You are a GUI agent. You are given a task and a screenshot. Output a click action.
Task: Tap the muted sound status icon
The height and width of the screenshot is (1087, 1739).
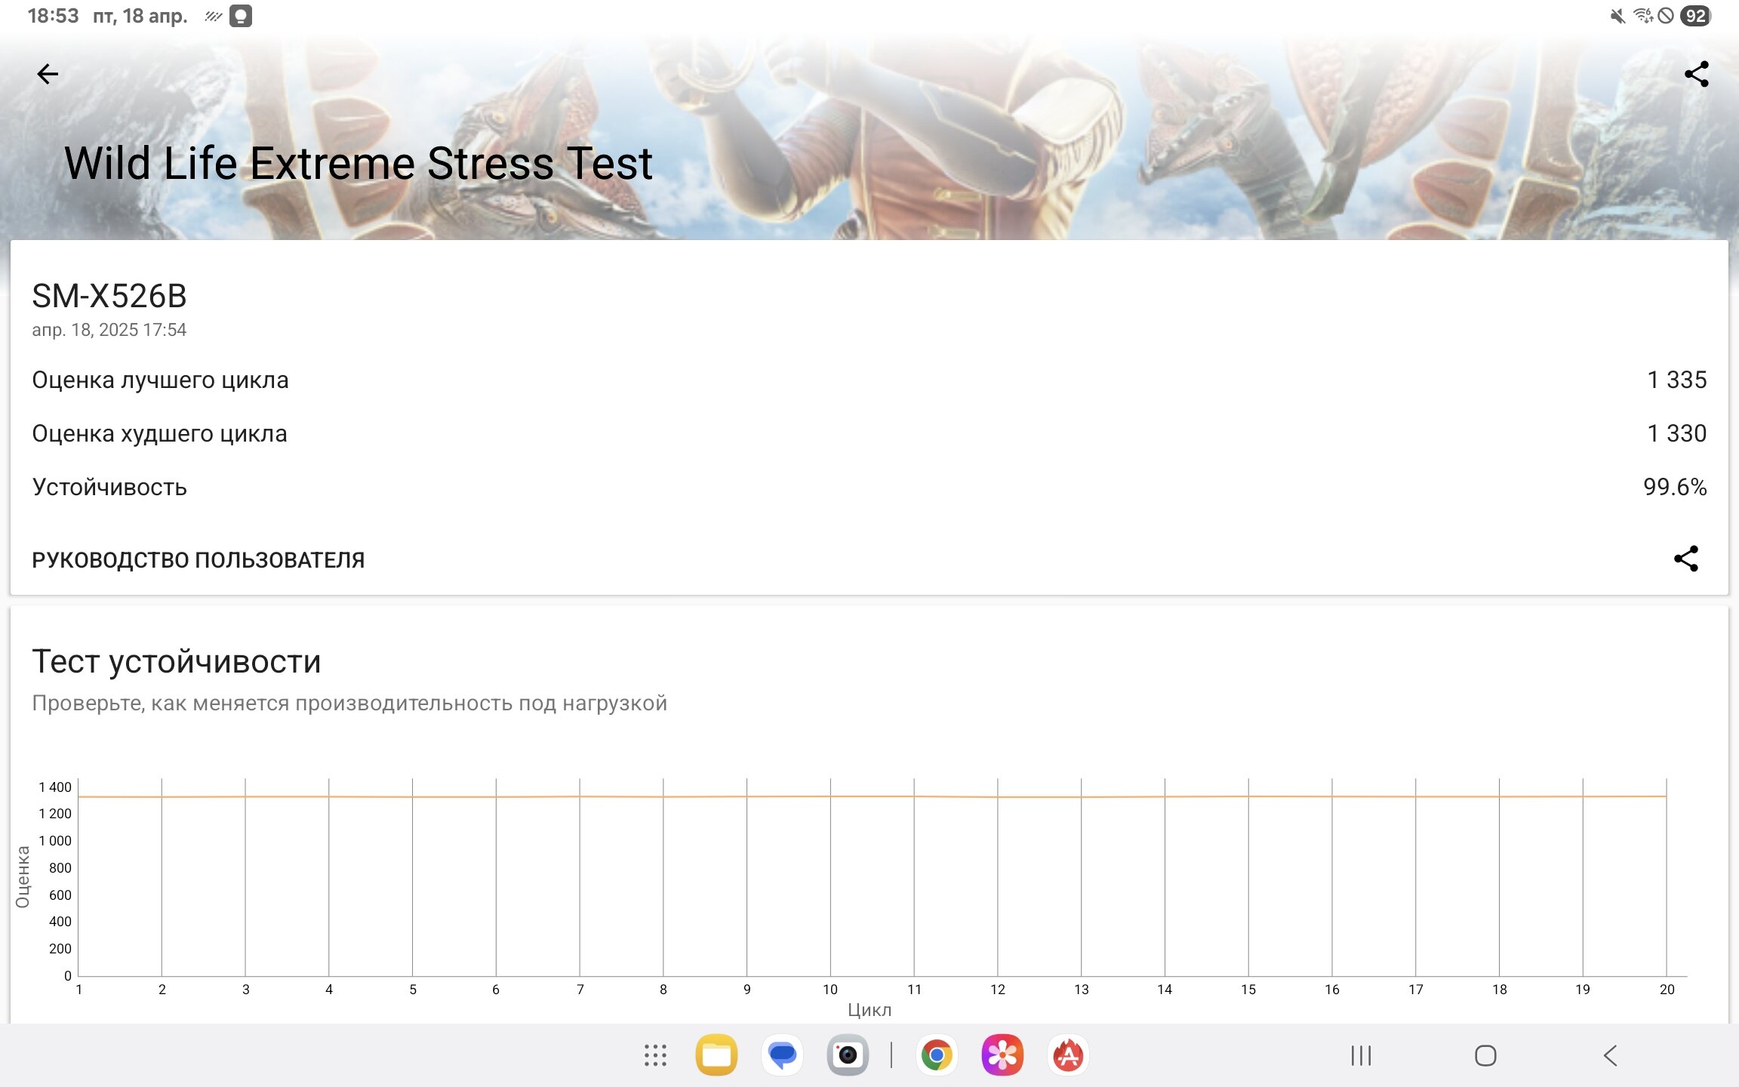tap(1617, 16)
